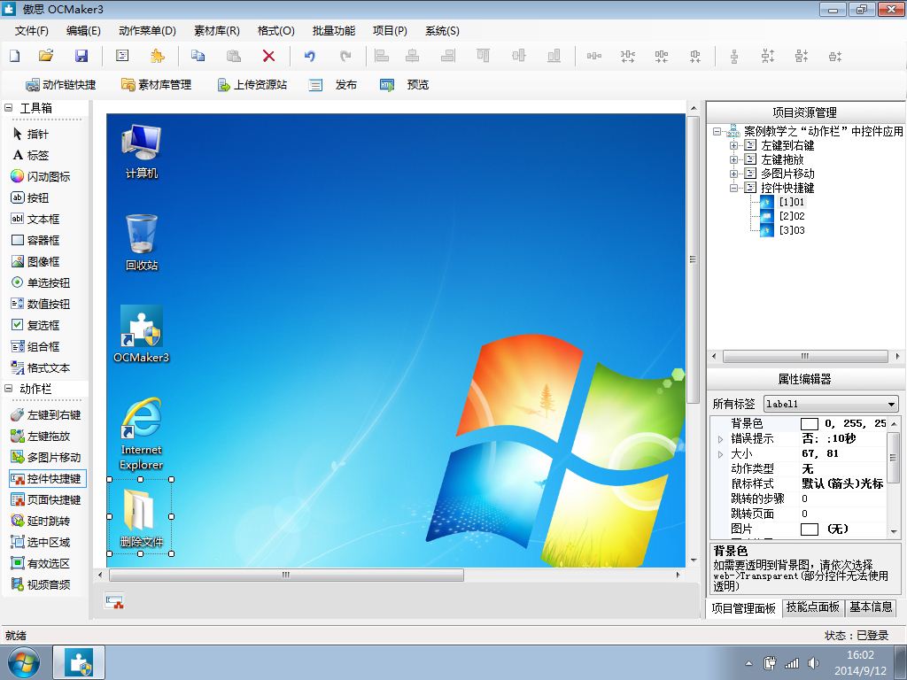Screen dimensions: 907x680
Task: Click the New file toolbar icon
Action: [x=14, y=56]
